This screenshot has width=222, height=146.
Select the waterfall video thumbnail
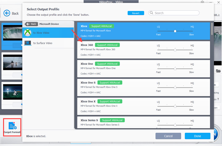(13, 33)
